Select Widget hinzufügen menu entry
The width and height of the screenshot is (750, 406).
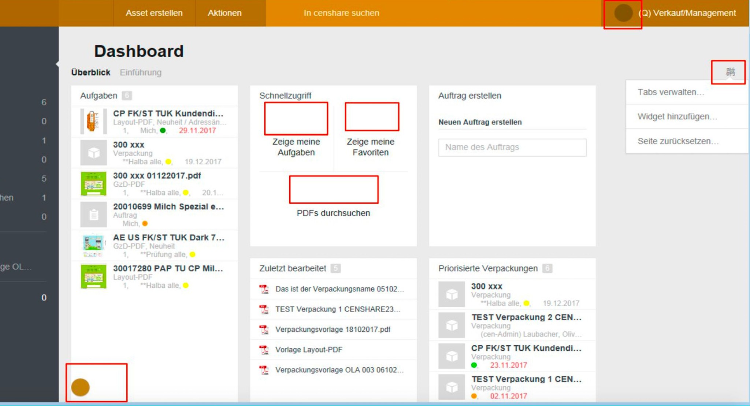677,116
